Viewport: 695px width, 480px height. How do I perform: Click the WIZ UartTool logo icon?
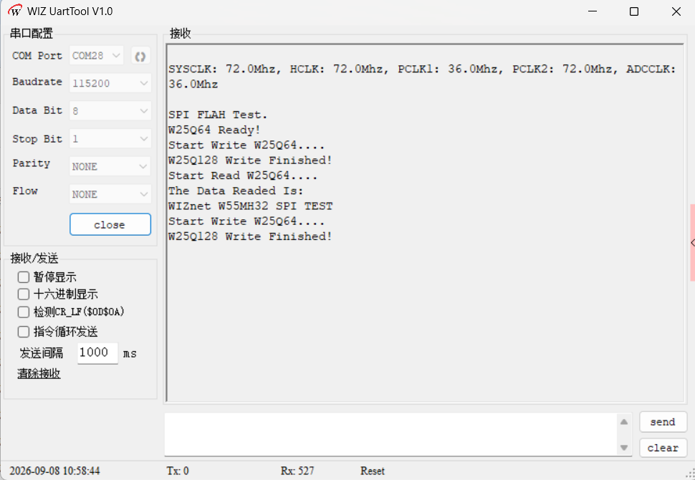[x=14, y=11]
